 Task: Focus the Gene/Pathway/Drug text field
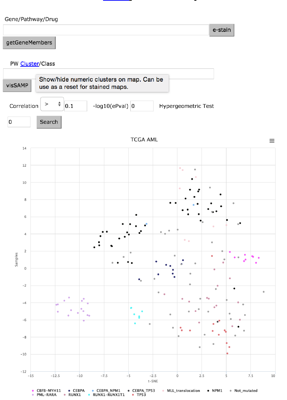106,30
